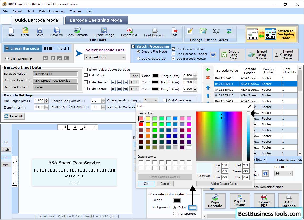The width and height of the screenshot is (304, 220).
Task: Open the edit list pencil icon
Action: (x=190, y=31)
